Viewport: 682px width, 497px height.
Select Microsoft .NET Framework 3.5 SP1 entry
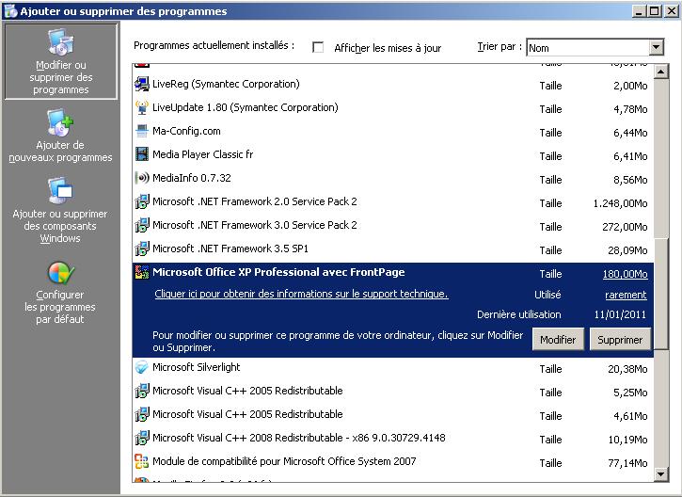(230, 248)
